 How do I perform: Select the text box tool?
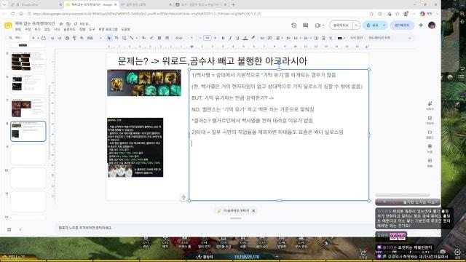coord(116,38)
